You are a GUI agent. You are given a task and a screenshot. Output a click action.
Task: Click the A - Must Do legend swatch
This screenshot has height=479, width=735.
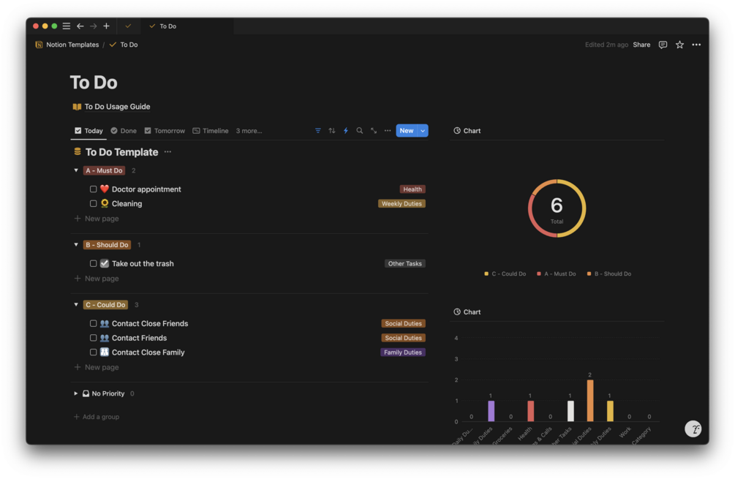point(538,274)
